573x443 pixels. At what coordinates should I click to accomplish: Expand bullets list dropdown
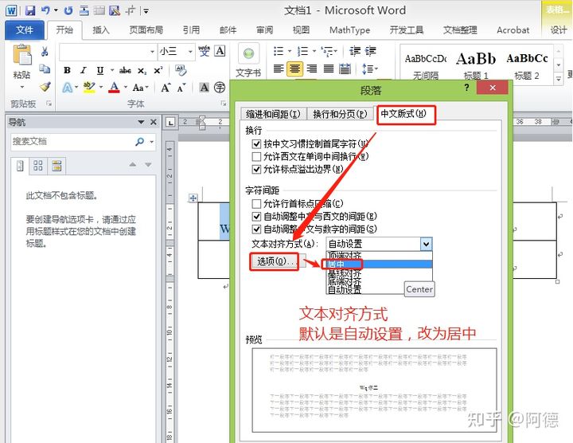[x=289, y=51]
